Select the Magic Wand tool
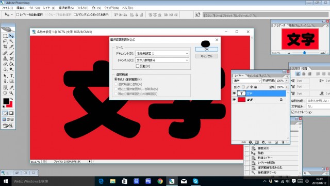This screenshot has width=330, height=186. (11, 41)
